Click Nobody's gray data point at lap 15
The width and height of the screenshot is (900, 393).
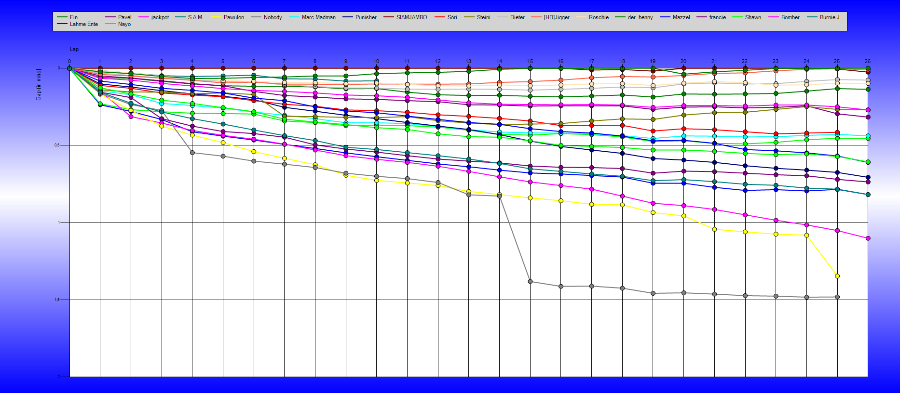click(x=530, y=282)
